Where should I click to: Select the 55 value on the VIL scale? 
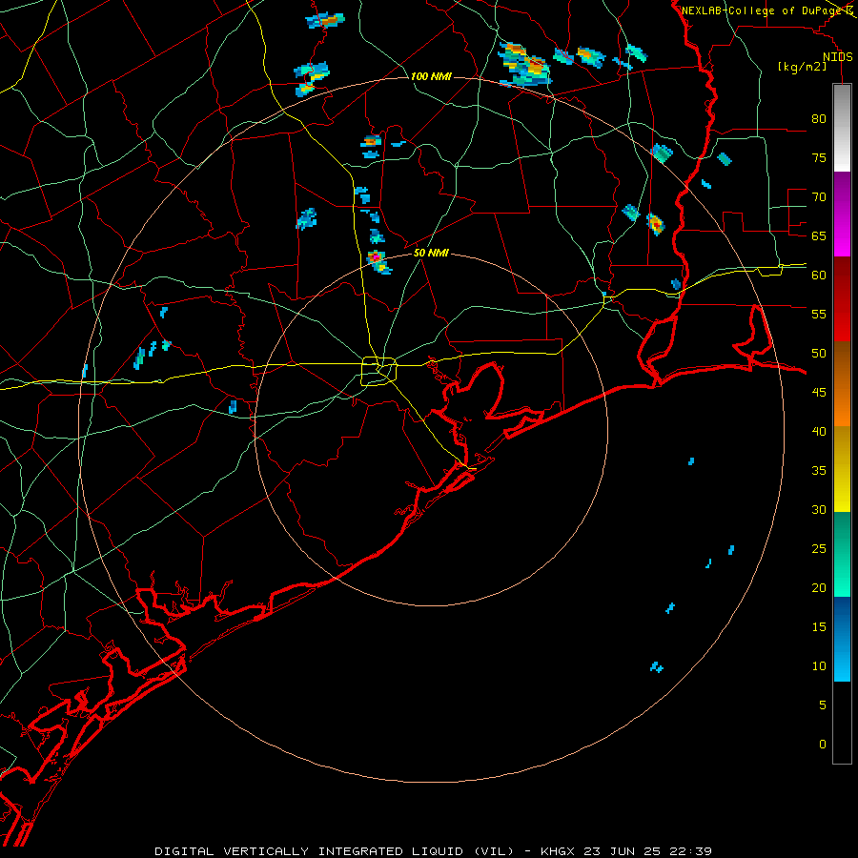819,314
